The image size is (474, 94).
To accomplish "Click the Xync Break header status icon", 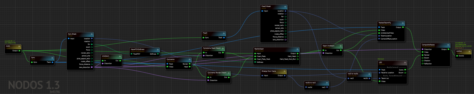I will 92,34.
